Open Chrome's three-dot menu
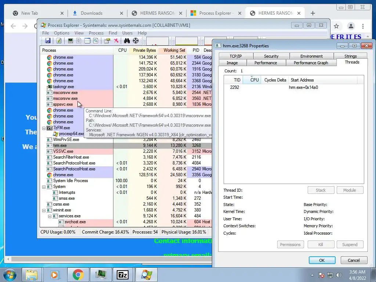 point(363,26)
